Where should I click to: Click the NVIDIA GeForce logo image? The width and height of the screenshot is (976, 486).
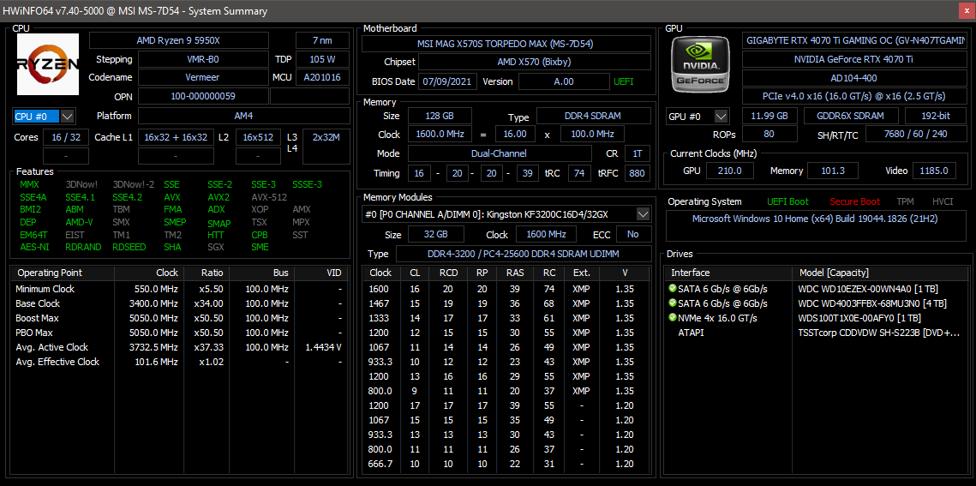click(701, 64)
